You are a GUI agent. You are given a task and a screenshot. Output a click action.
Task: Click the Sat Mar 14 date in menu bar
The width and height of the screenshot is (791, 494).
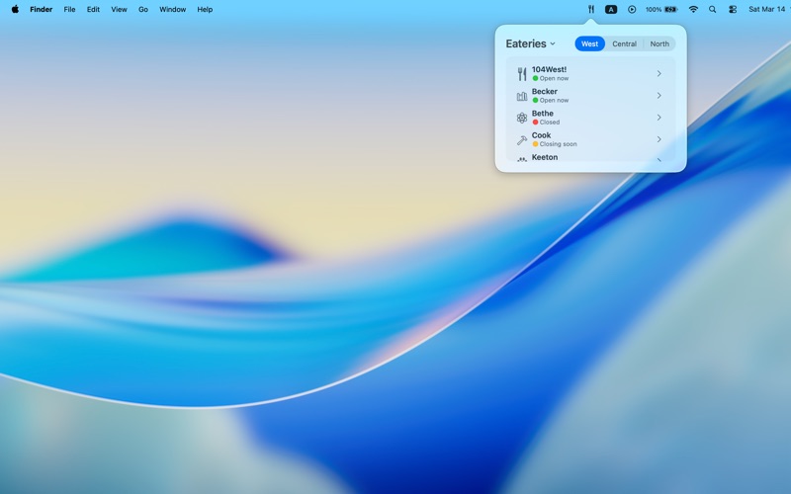click(x=767, y=9)
